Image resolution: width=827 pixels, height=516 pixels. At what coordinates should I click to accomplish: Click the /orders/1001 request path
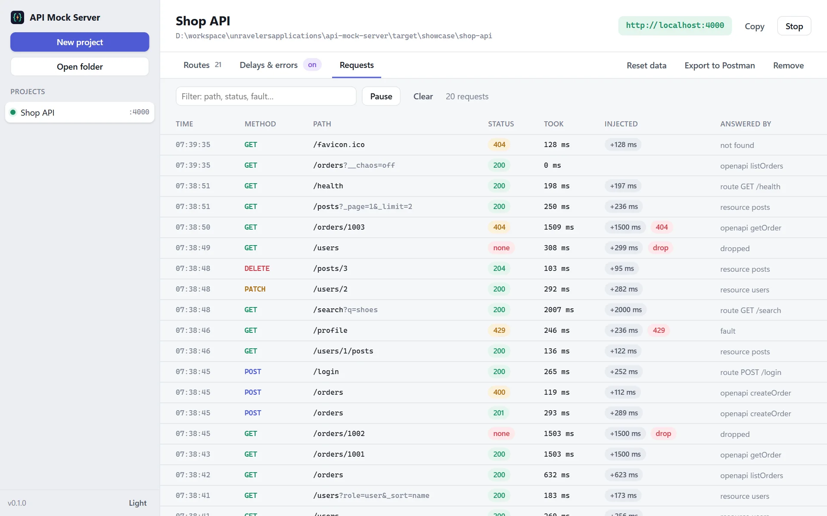pyautogui.click(x=339, y=454)
